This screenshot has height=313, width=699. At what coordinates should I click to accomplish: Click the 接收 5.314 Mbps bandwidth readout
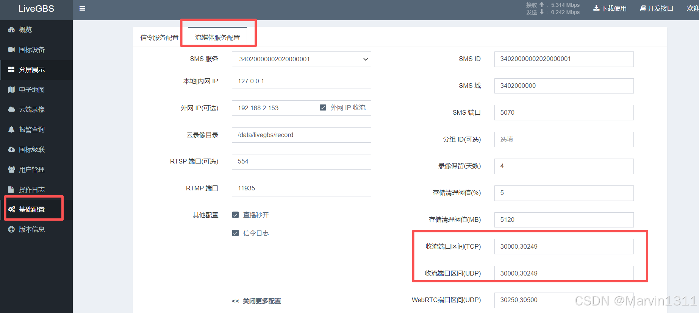click(x=553, y=5)
